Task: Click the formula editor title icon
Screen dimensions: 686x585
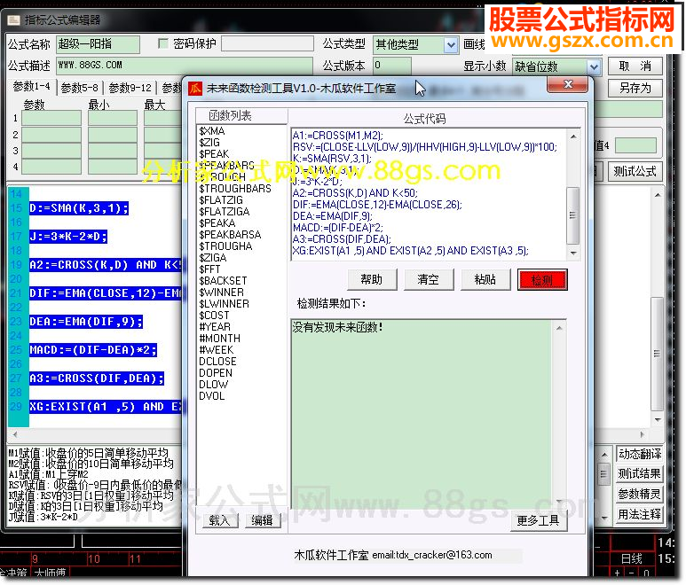Action: (14, 20)
